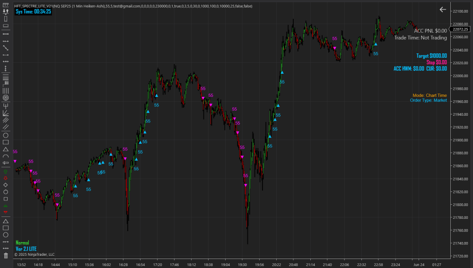Click the Sys Time clock display

pos(33,11)
